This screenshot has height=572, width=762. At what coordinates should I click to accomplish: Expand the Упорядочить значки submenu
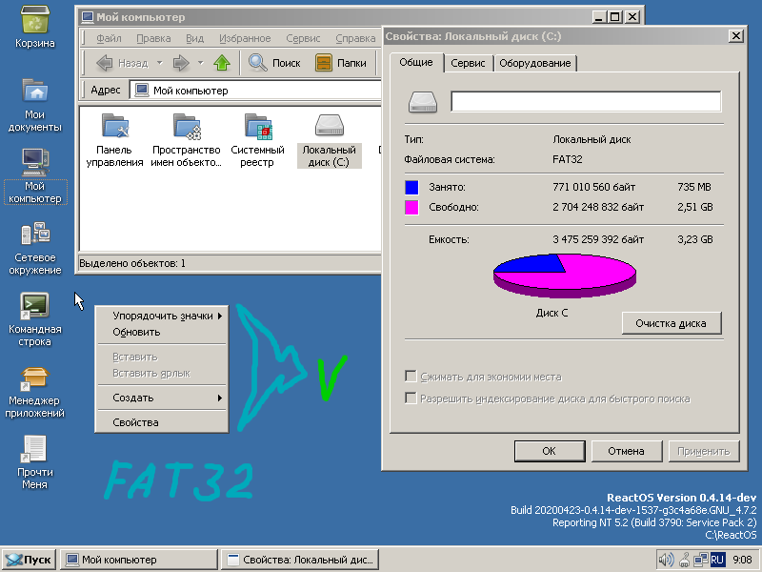click(x=162, y=316)
